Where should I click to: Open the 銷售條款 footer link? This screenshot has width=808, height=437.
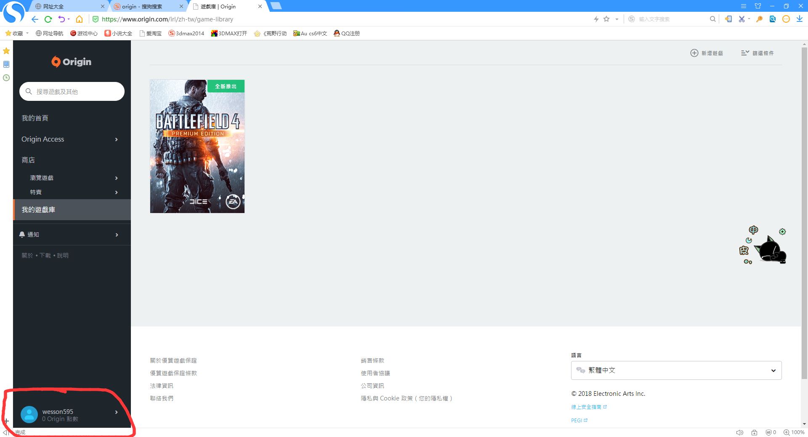point(372,361)
